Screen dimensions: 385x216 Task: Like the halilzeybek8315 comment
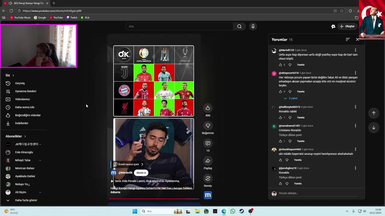coord(281,118)
